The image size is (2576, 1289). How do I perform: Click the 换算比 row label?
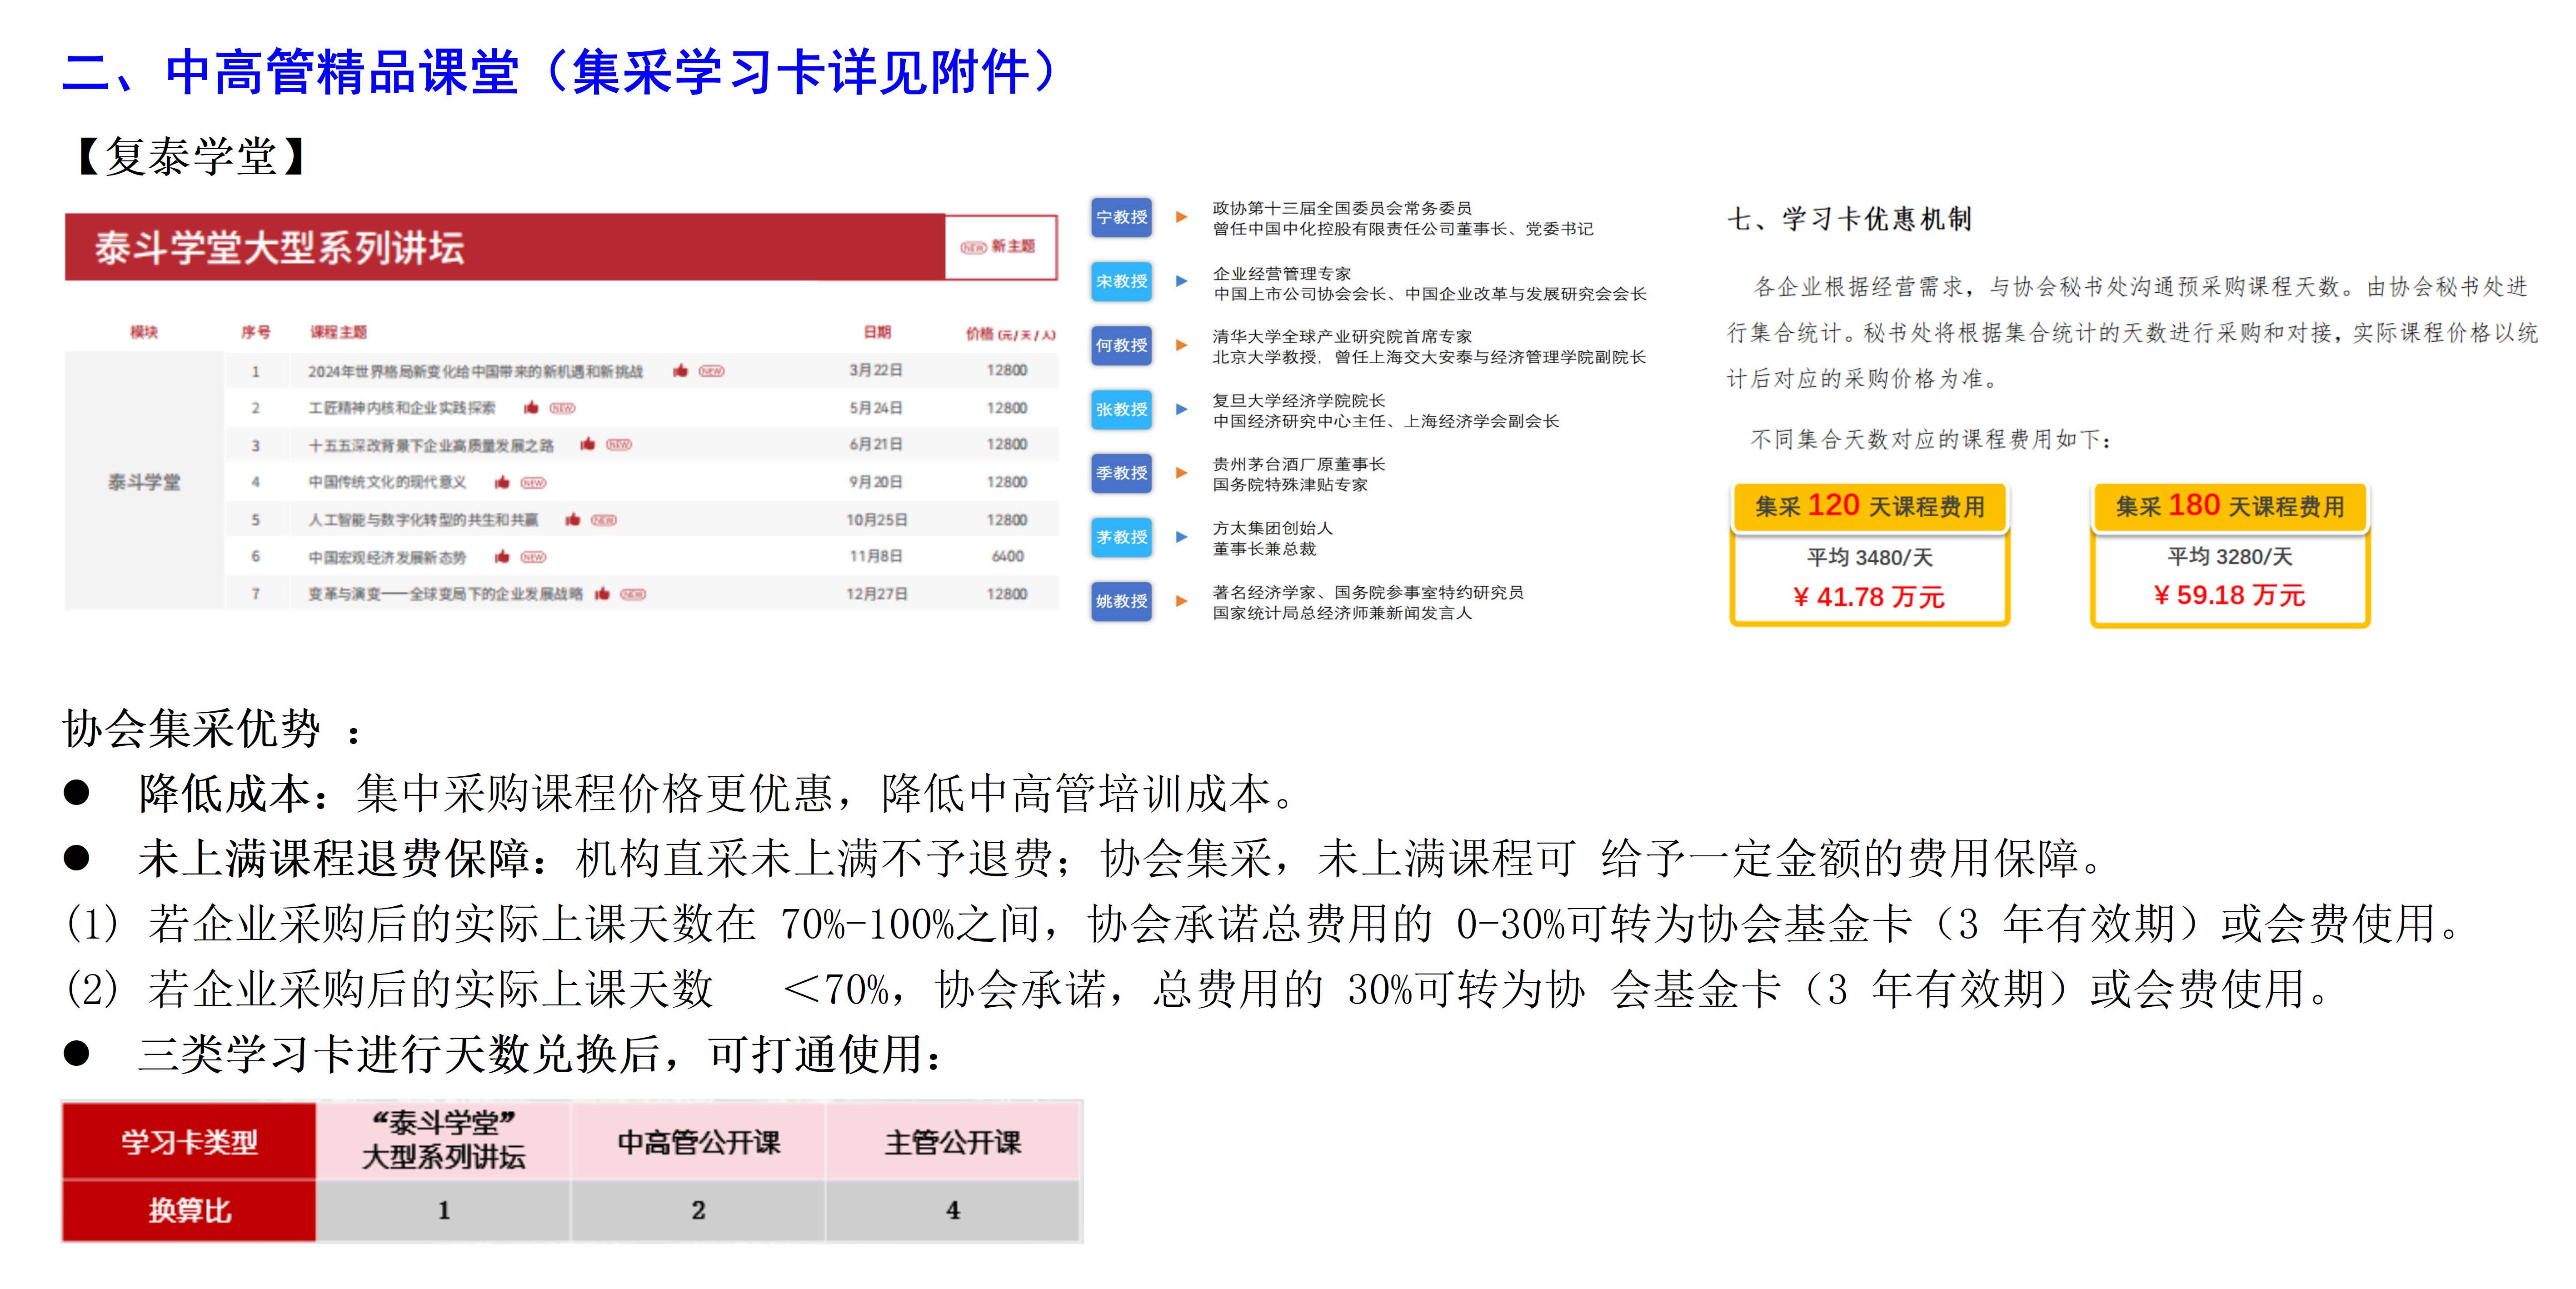click(189, 1211)
